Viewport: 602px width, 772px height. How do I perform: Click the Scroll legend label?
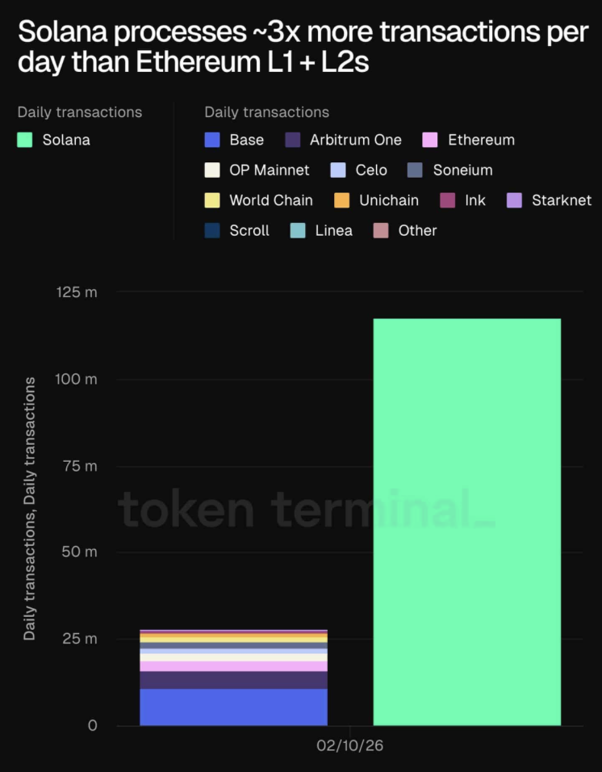[x=249, y=231]
